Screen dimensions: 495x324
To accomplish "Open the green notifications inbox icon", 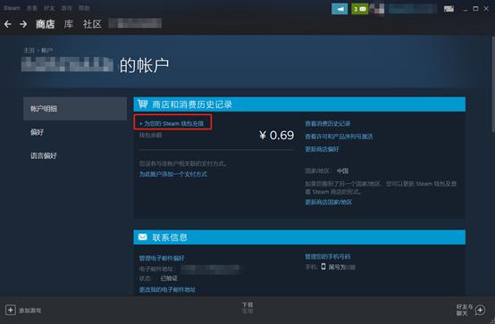I will 359,9.
